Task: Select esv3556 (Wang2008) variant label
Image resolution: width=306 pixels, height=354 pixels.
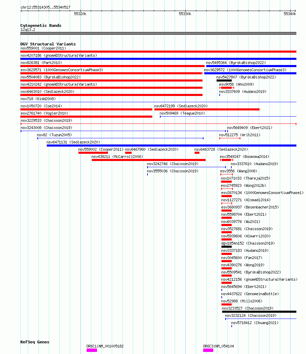Action: pos(239,171)
